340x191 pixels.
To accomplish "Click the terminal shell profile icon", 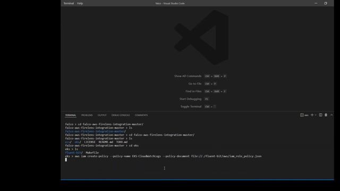I will pos(302,115).
